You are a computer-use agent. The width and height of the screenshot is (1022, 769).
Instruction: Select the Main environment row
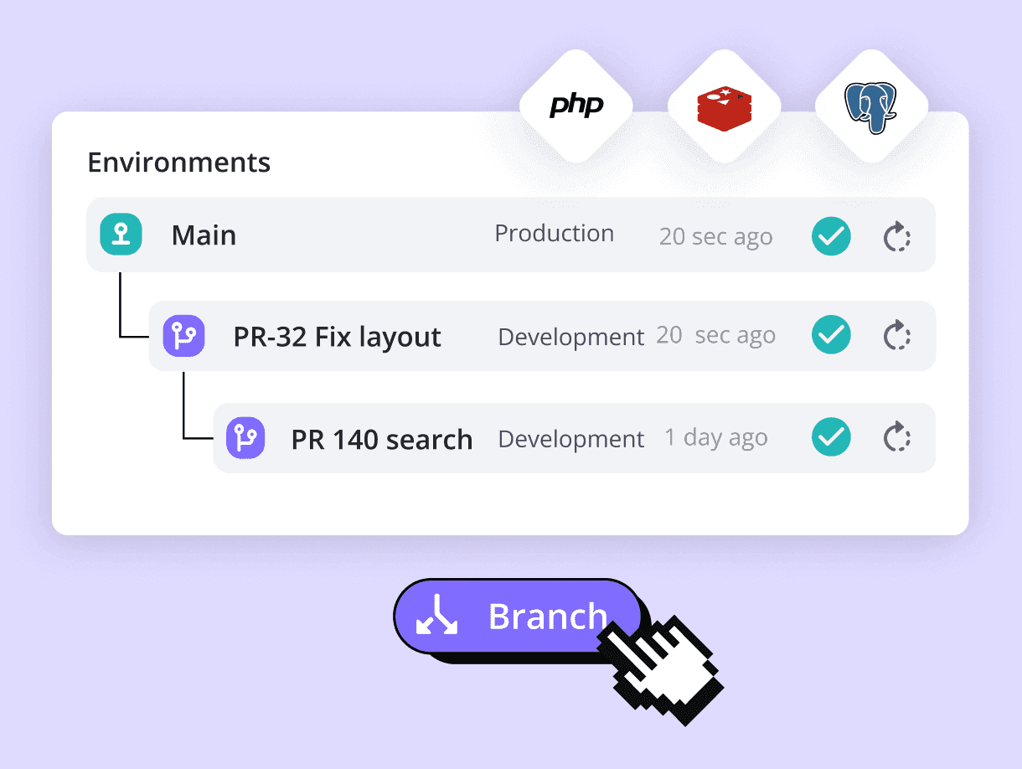pos(204,235)
